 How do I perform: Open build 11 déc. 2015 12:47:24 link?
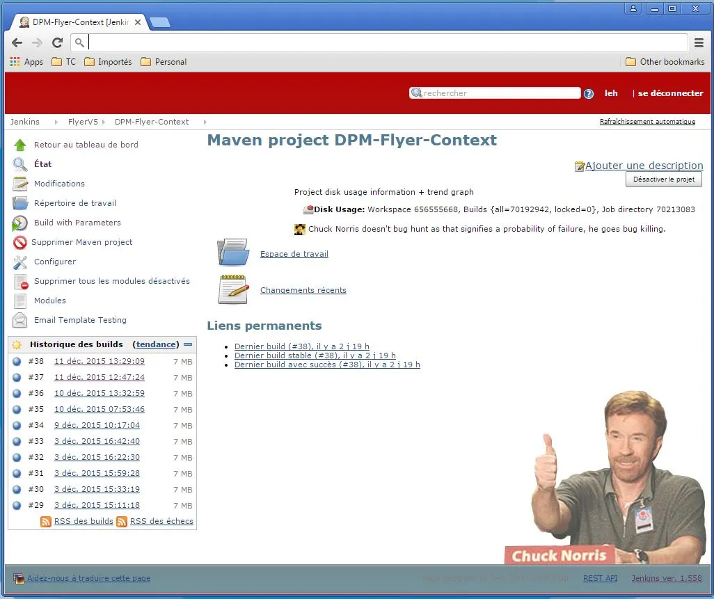[100, 377]
